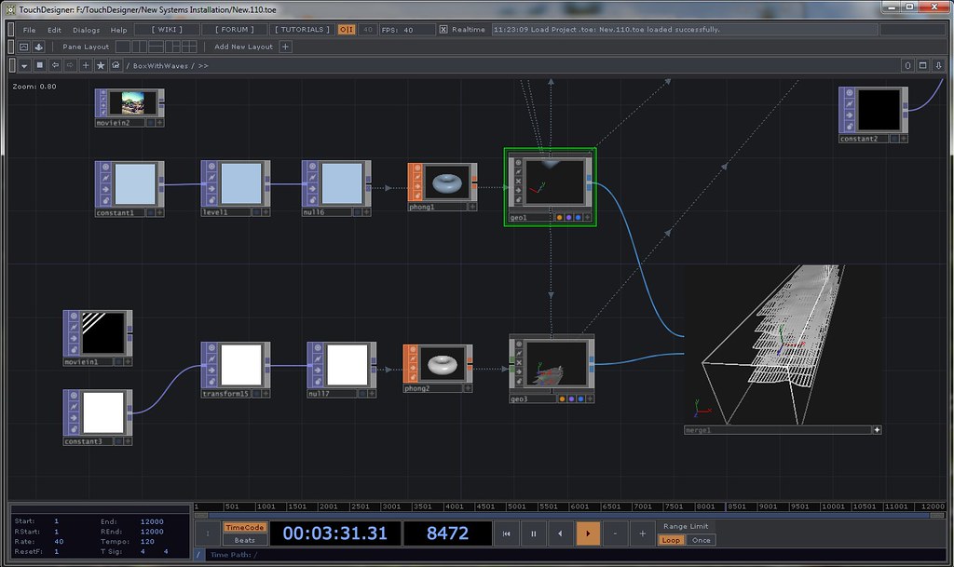Screen dimensions: 954x567
Task: Switch time display to Beats
Action: click(x=244, y=540)
